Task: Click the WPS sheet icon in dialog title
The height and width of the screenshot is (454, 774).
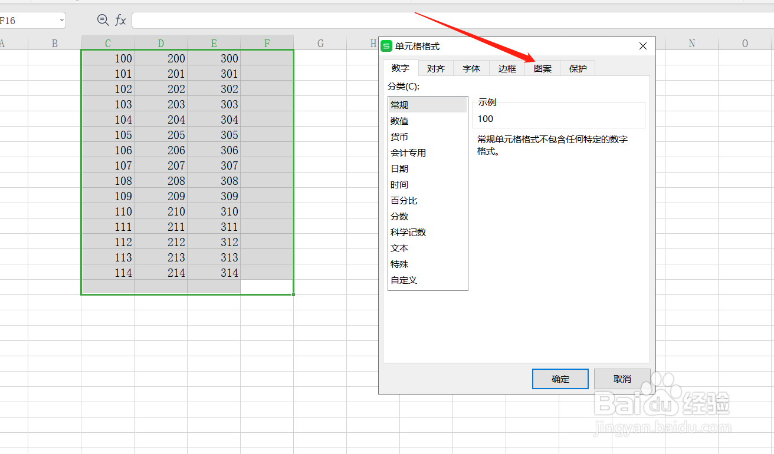Action: pos(387,46)
